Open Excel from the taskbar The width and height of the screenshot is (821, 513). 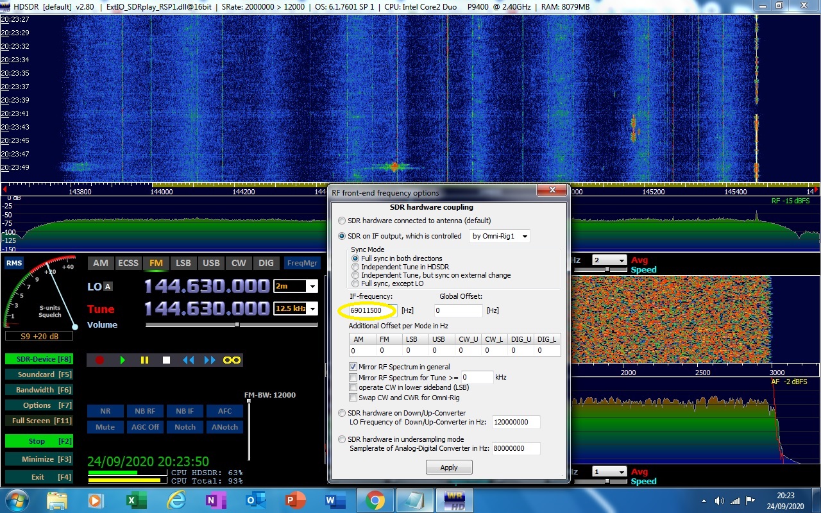[x=135, y=500]
